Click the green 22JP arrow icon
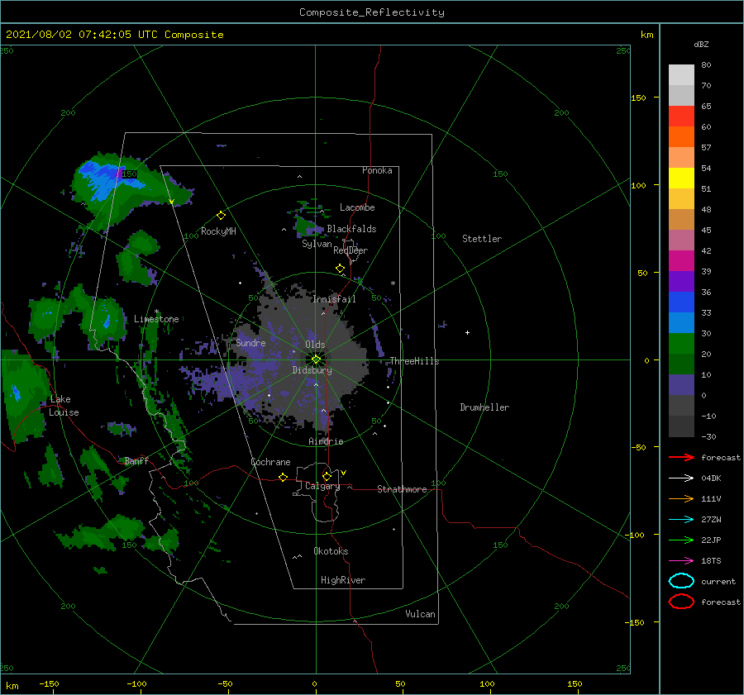Image resolution: width=744 pixels, height=695 pixels. click(x=681, y=540)
